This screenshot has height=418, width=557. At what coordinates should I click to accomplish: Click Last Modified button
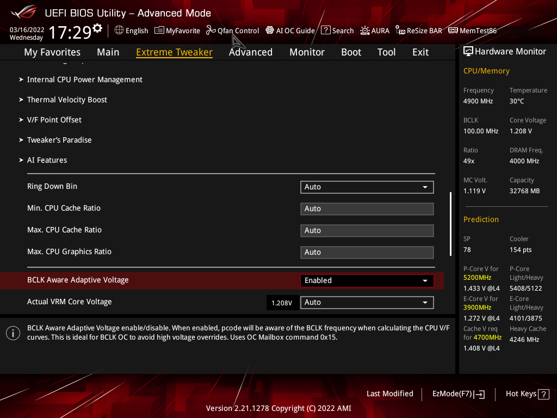[389, 394]
